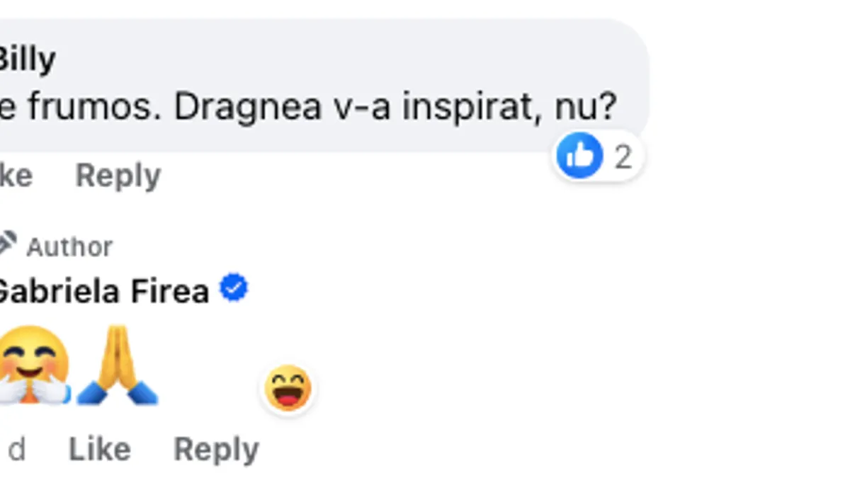Viewport: 850px width, 478px height.
Task: Click the praying hands emoji in the comment
Action: pos(117,365)
